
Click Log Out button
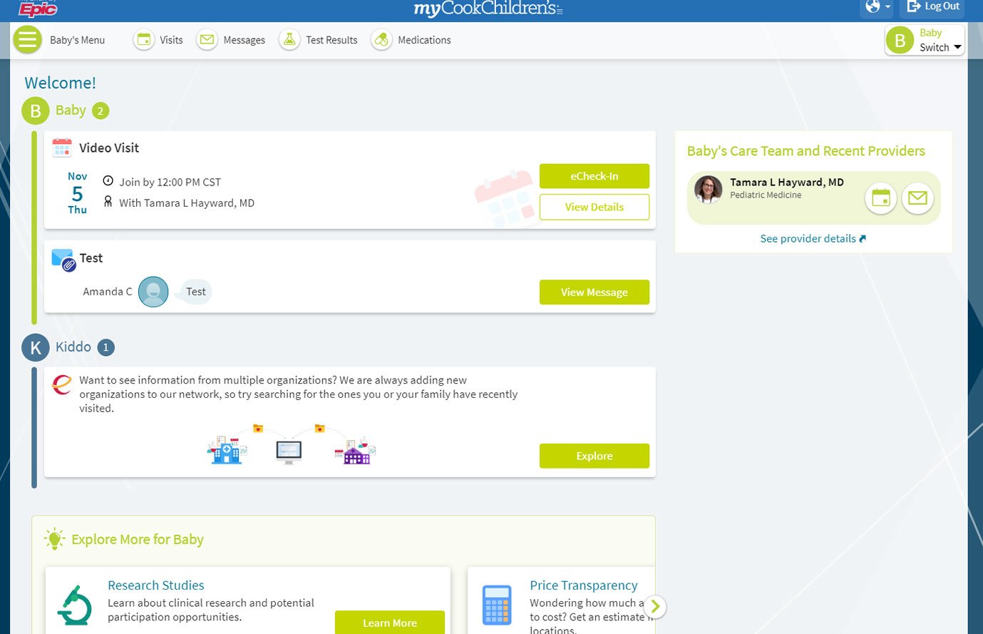pos(933,7)
